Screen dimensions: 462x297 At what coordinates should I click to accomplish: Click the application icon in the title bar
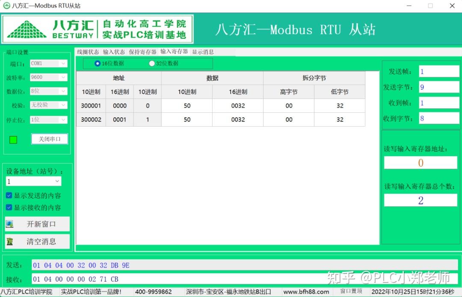[6, 6]
